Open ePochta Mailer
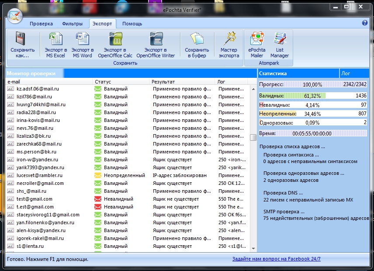This screenshot has width=374, height=271. click(257, 45)
